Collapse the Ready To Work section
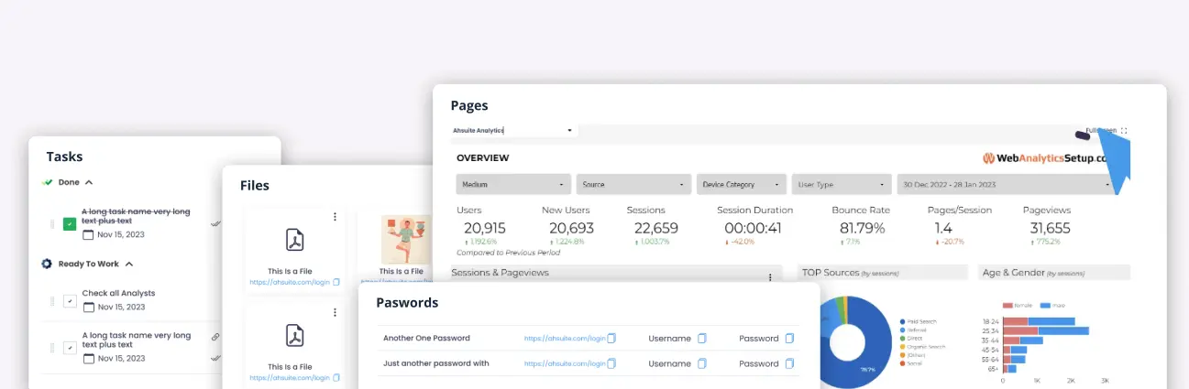The height and width of the screenshot is (389, 1189). 129,264
